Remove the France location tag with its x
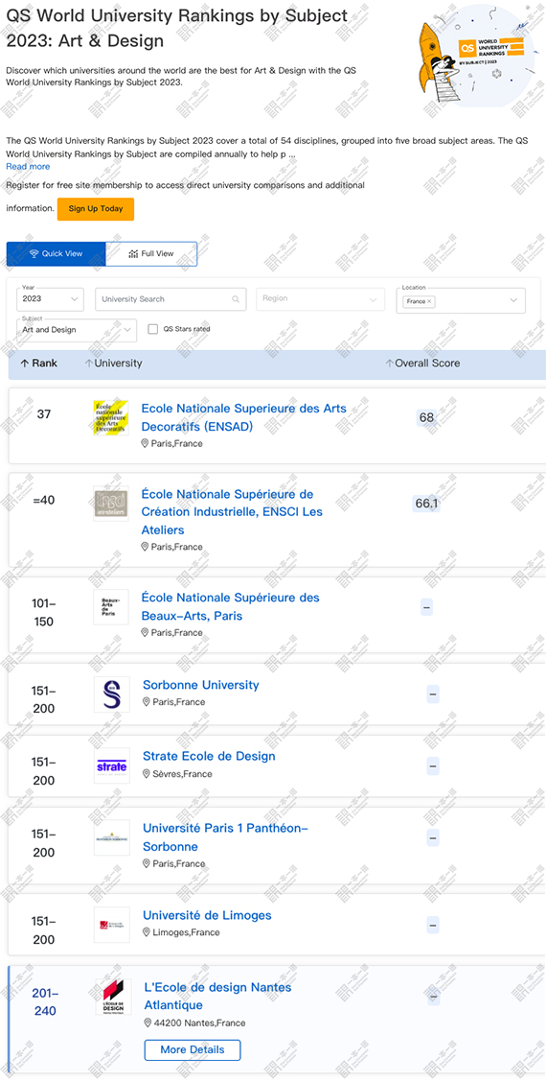 click(x=429, y=301)
